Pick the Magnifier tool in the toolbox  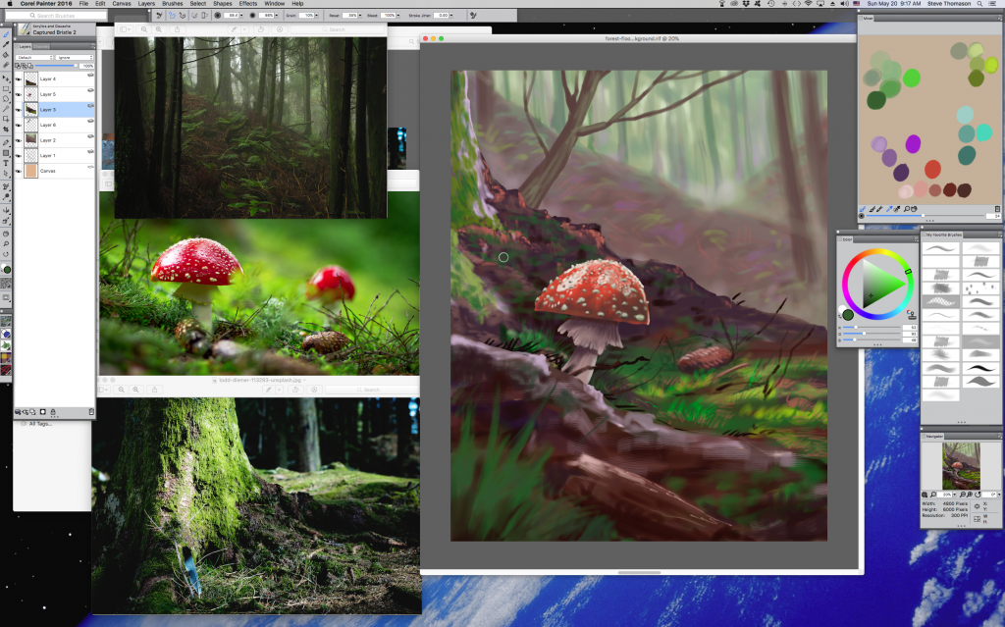tap(6, 243)
